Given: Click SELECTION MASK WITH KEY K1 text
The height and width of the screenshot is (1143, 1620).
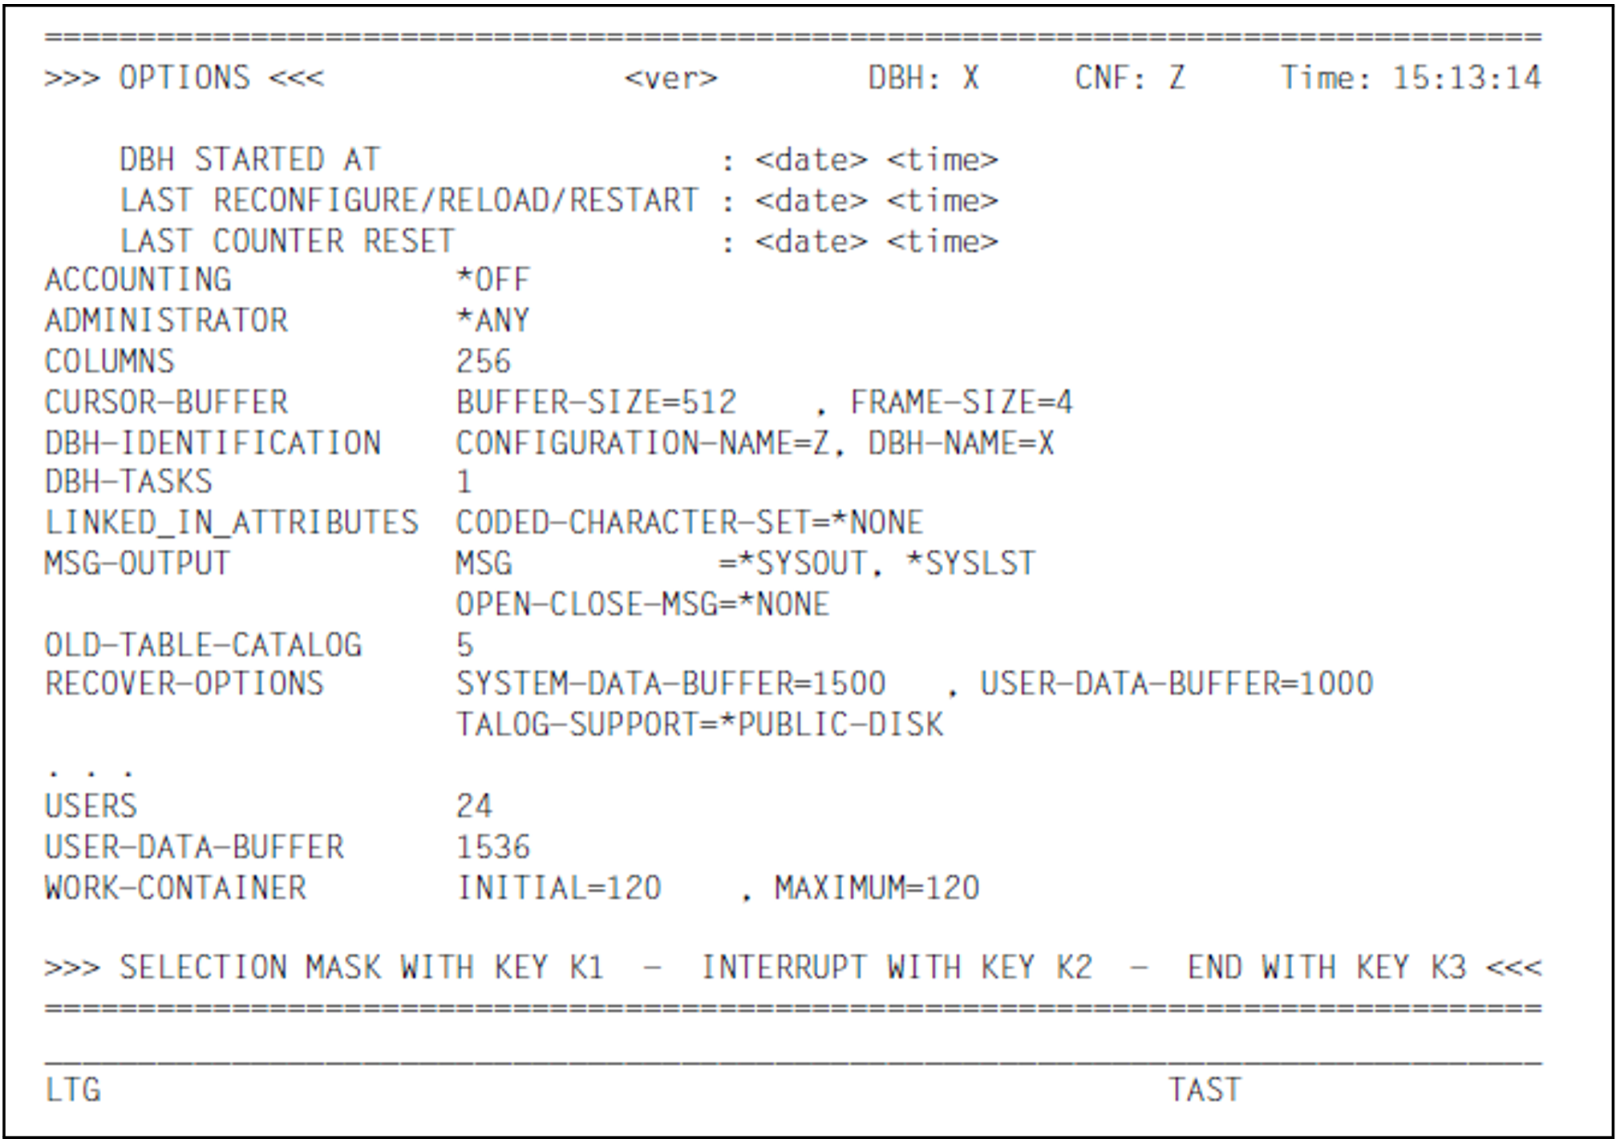Looking at the screenshot, I should [x=361, y=967].
